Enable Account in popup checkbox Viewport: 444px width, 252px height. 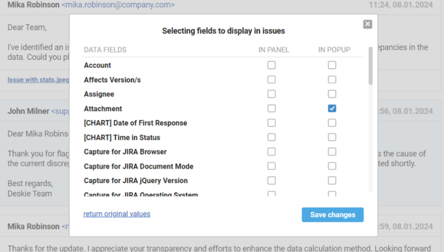(332, 65)
